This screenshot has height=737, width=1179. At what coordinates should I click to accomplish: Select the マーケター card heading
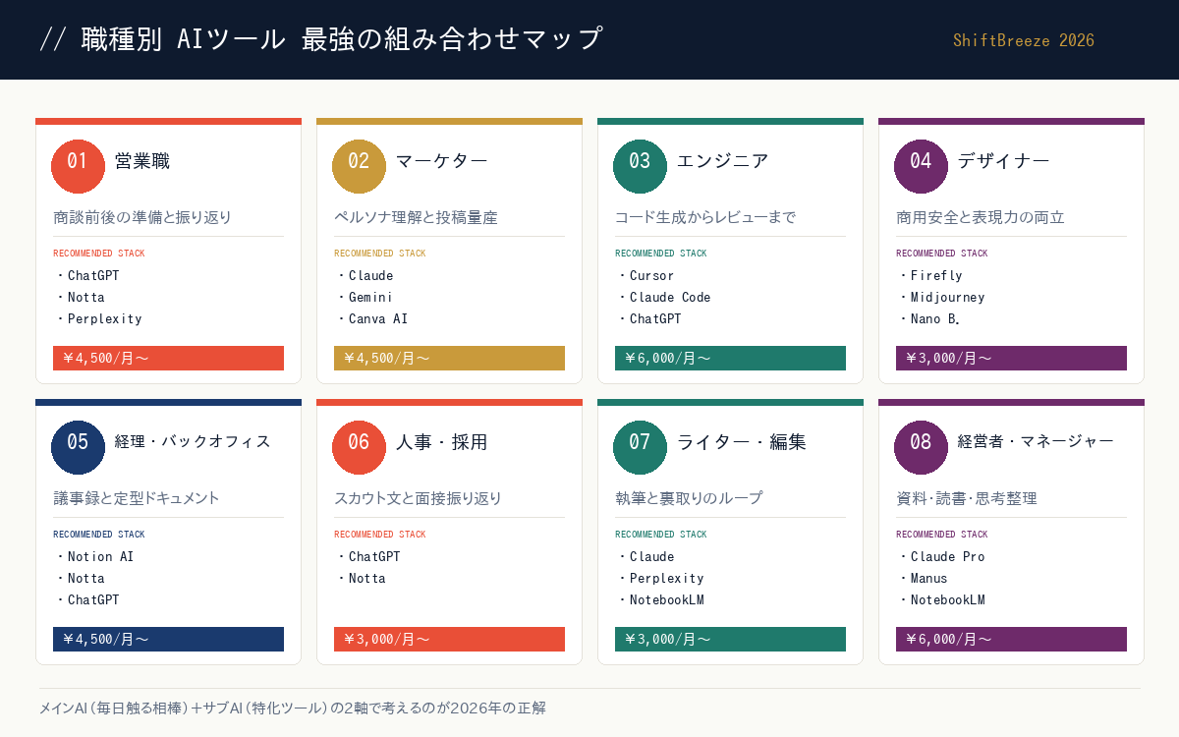point(441,161)
